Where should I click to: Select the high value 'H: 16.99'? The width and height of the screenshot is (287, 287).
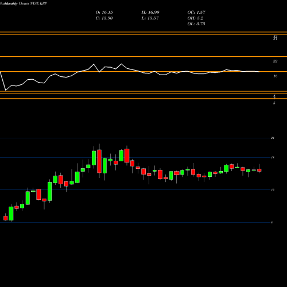(x=150, y=13)
